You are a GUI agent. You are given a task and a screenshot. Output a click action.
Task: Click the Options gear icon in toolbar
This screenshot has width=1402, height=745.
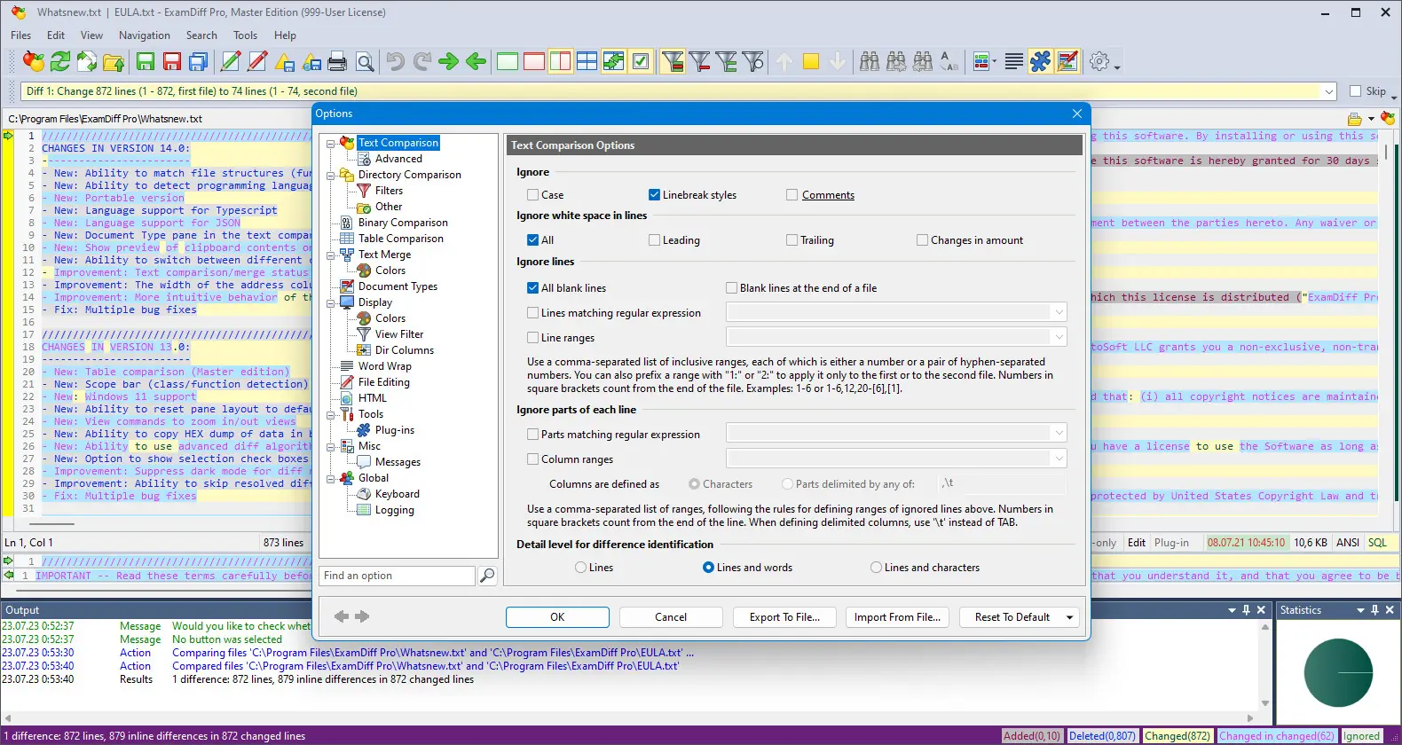pos(1099,61)
